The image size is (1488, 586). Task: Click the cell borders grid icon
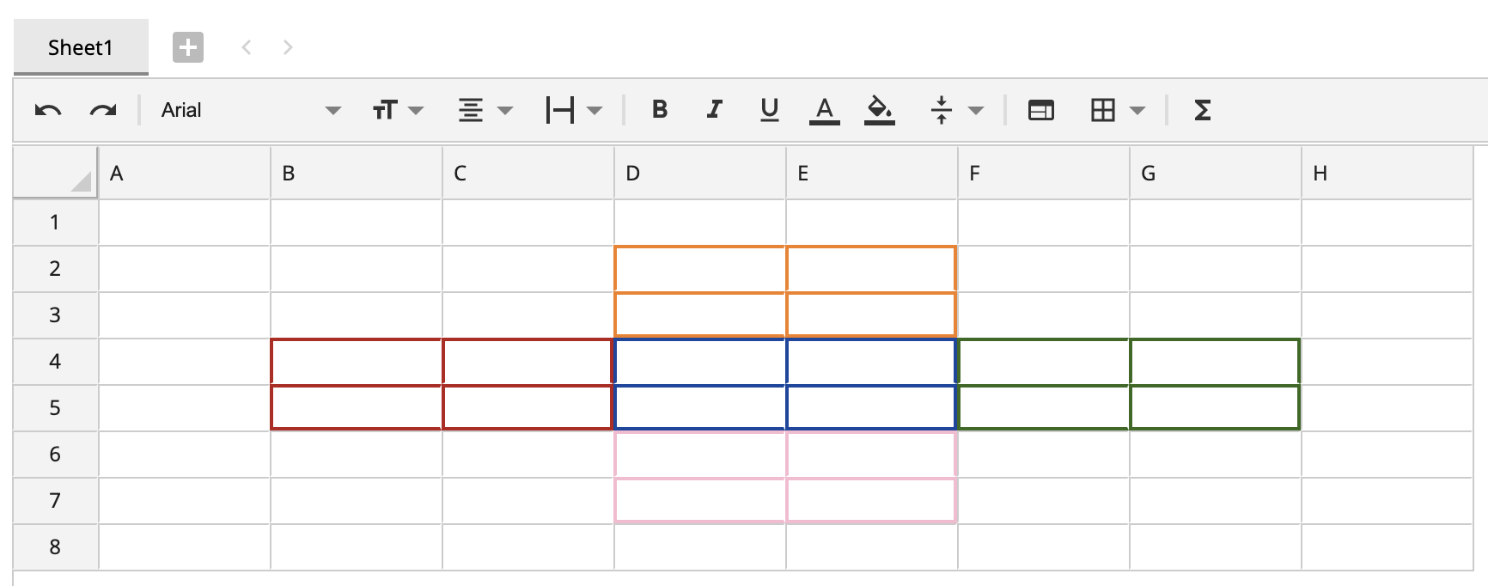coord(1102,110)
